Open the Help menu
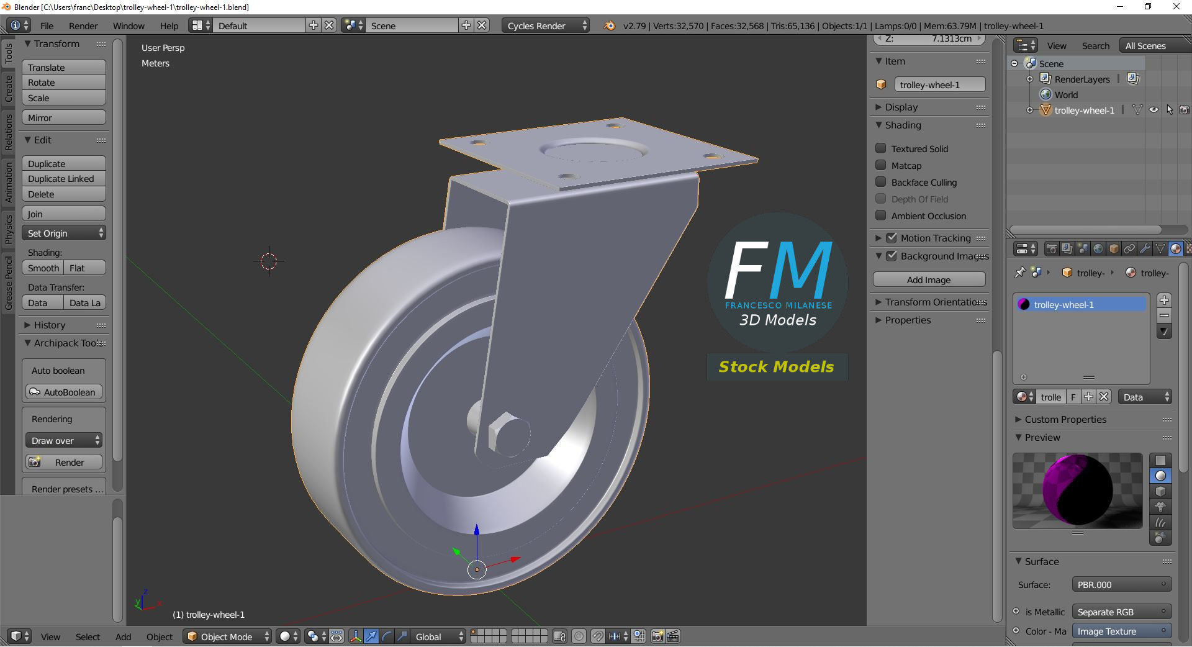Screen dimensions: 1192x647 [x=169, y=25]
